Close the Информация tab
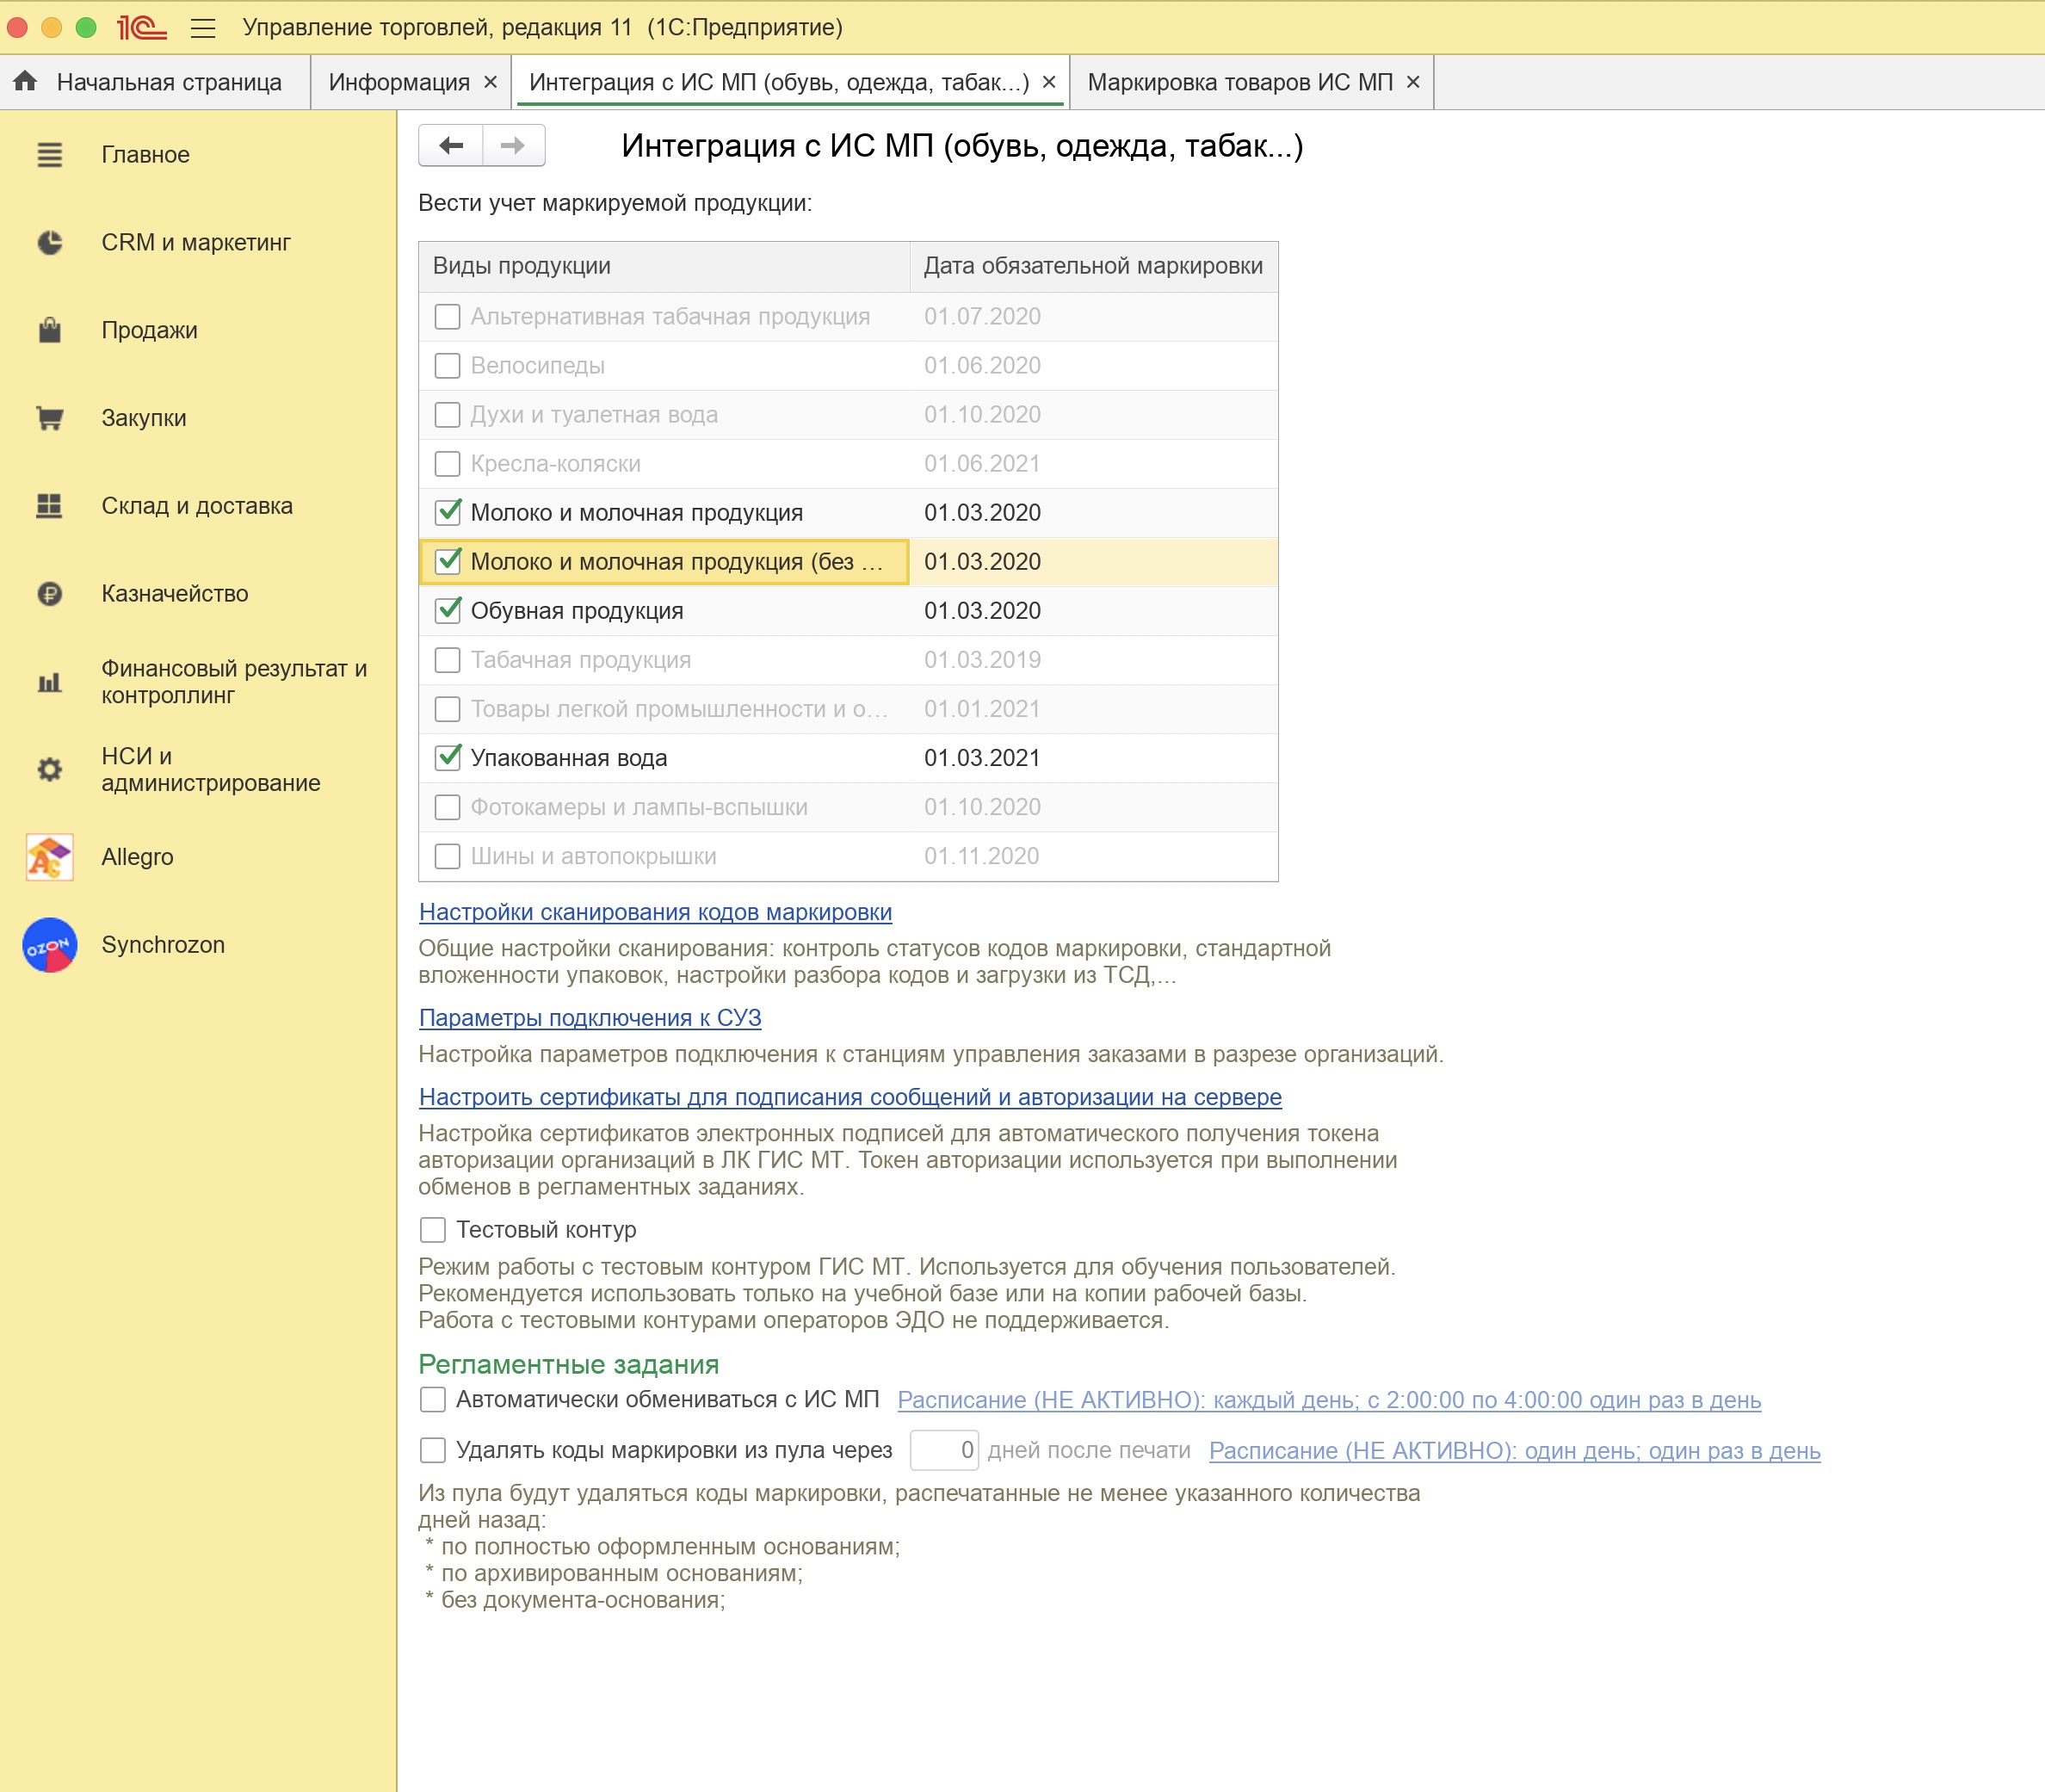Image resolution: width=2045 pixels, height=1792 pixels. click(490, 82)
